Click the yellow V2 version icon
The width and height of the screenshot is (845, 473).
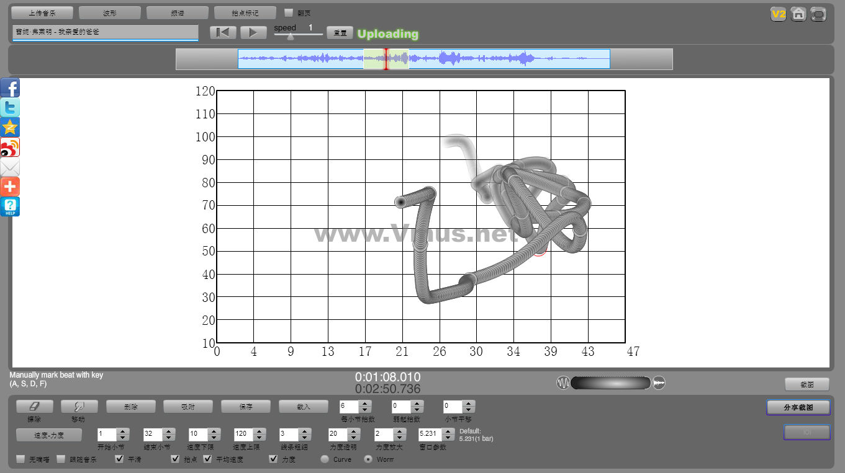pos(778,14)
